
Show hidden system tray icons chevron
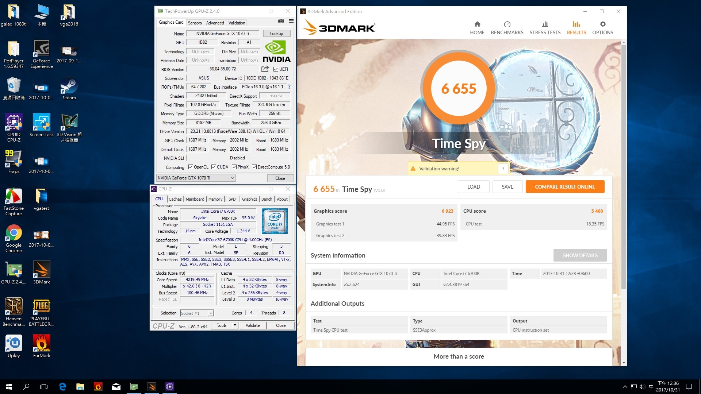(625, 387)
